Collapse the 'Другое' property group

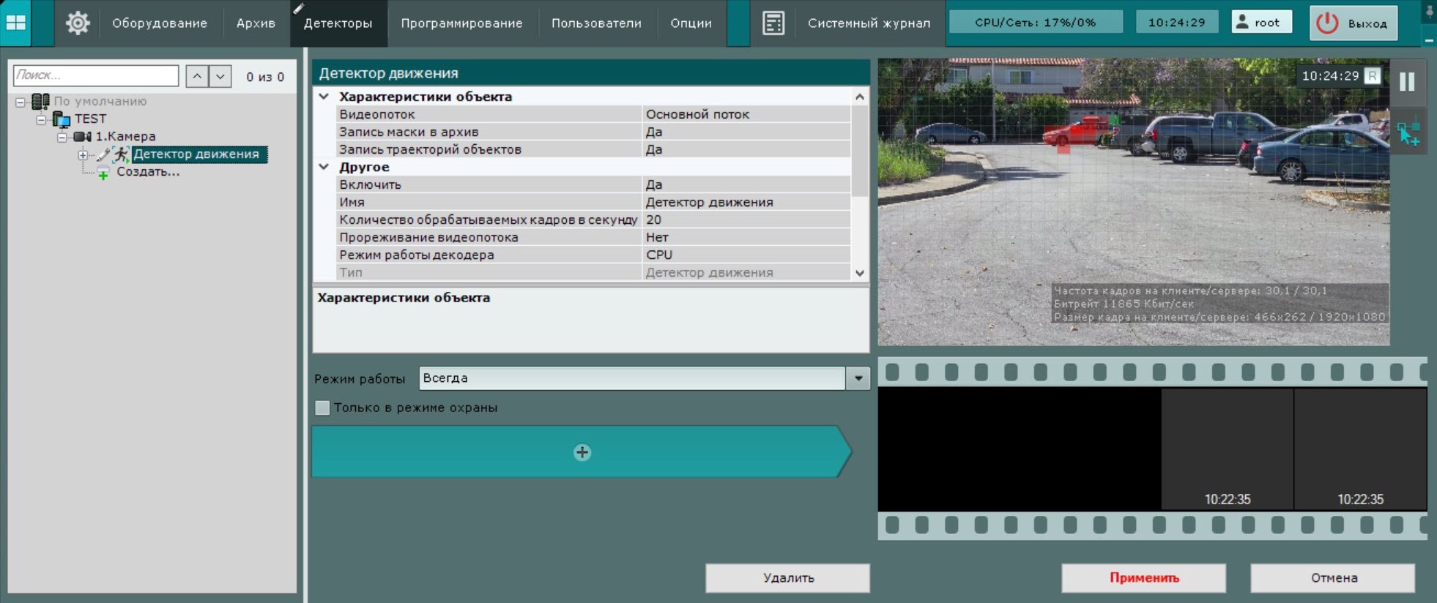[324, 167]
